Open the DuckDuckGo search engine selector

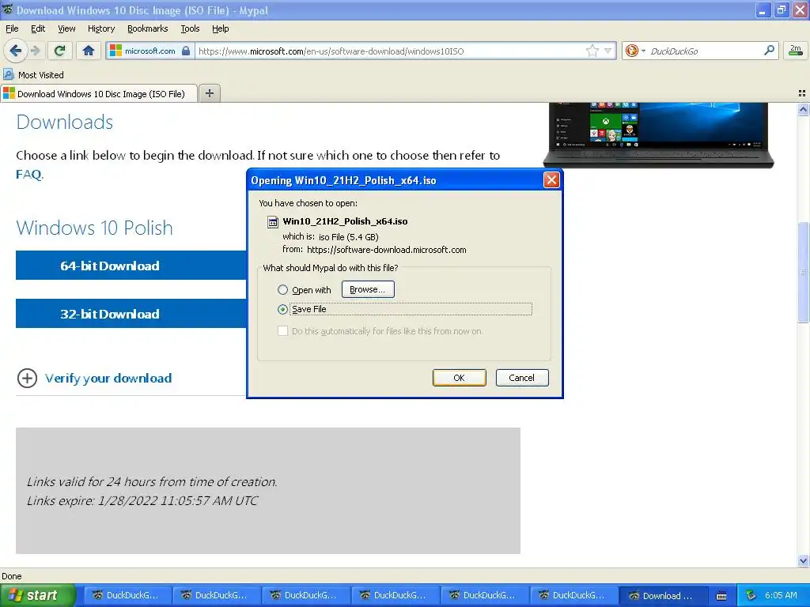tap(635, 51)
